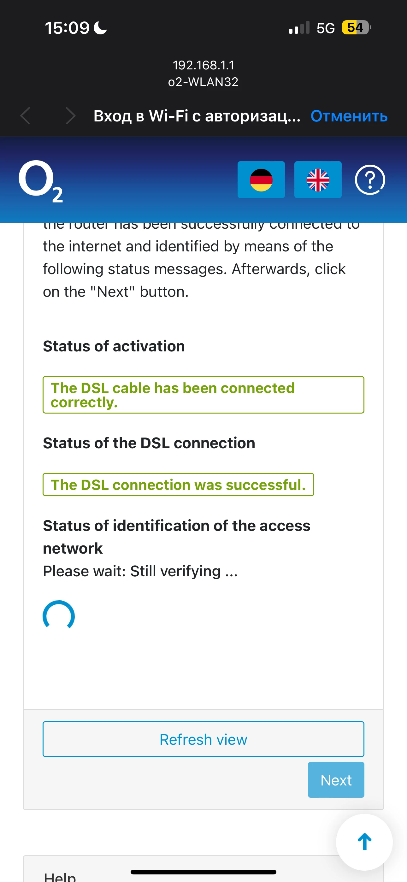Go back using the left chevron
The image size is (407, 882).
click(25, 116)
